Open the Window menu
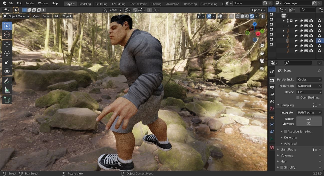Screen dimensions: 324x176 point(43,3)
